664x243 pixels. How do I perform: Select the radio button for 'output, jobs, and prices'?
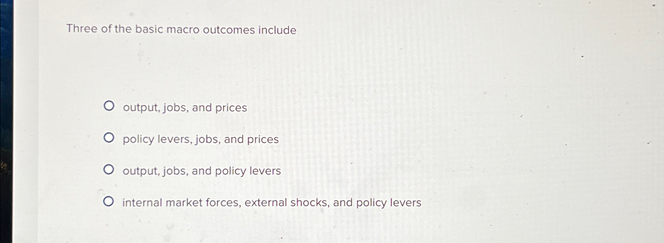point(109,106)
